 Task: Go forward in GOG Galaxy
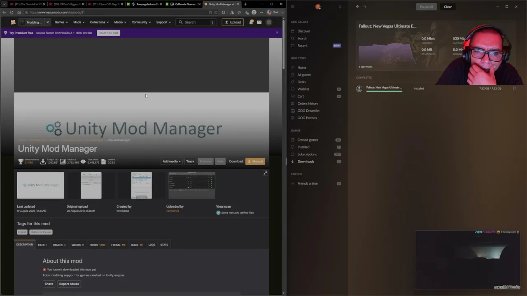(x=365, y=7)
